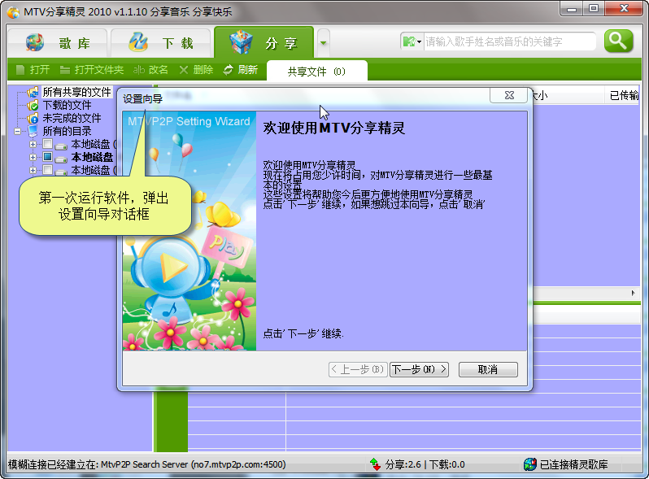This screenshot has width=649, height=479.
Task: Click the green magnifier search button
Action: click(x=618, y=41)
